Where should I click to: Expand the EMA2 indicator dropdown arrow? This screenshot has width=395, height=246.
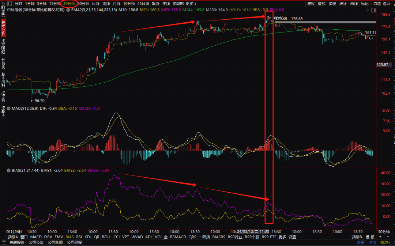coord(68,10)
